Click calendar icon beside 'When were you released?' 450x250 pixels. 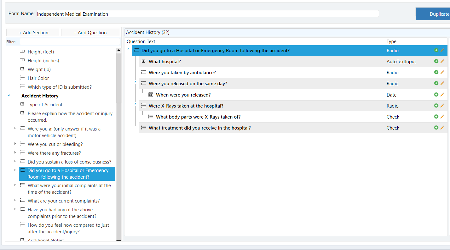coord(151,95)
